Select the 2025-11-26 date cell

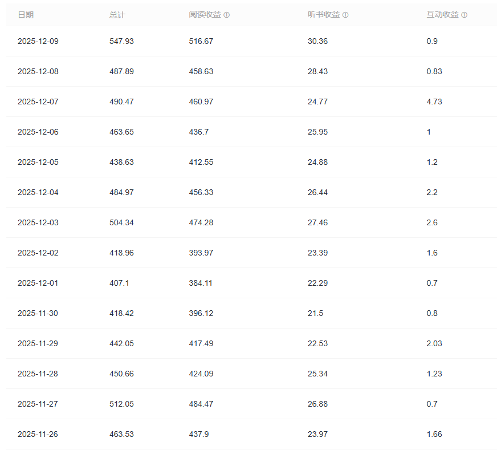pos(38,434)
